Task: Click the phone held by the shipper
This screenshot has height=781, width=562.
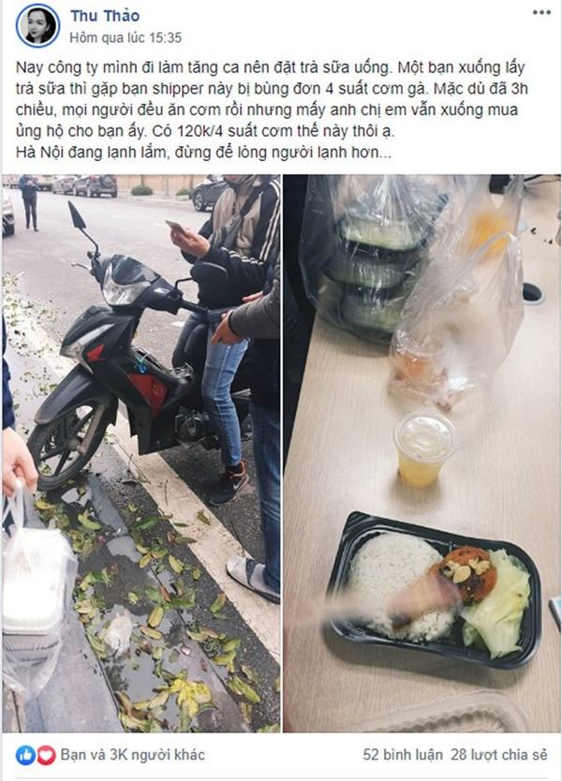Action: 175,228
